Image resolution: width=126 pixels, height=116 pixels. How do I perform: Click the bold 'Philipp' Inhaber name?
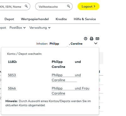point(54,43)
